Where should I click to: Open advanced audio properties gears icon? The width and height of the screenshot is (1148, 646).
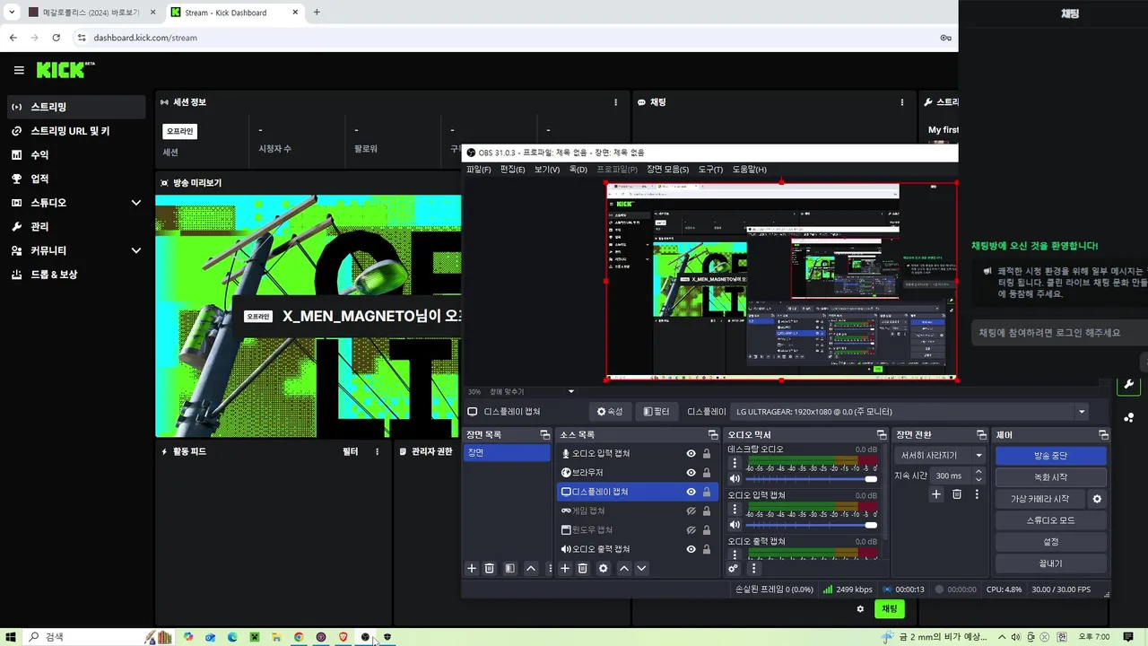tap(733, 568)
